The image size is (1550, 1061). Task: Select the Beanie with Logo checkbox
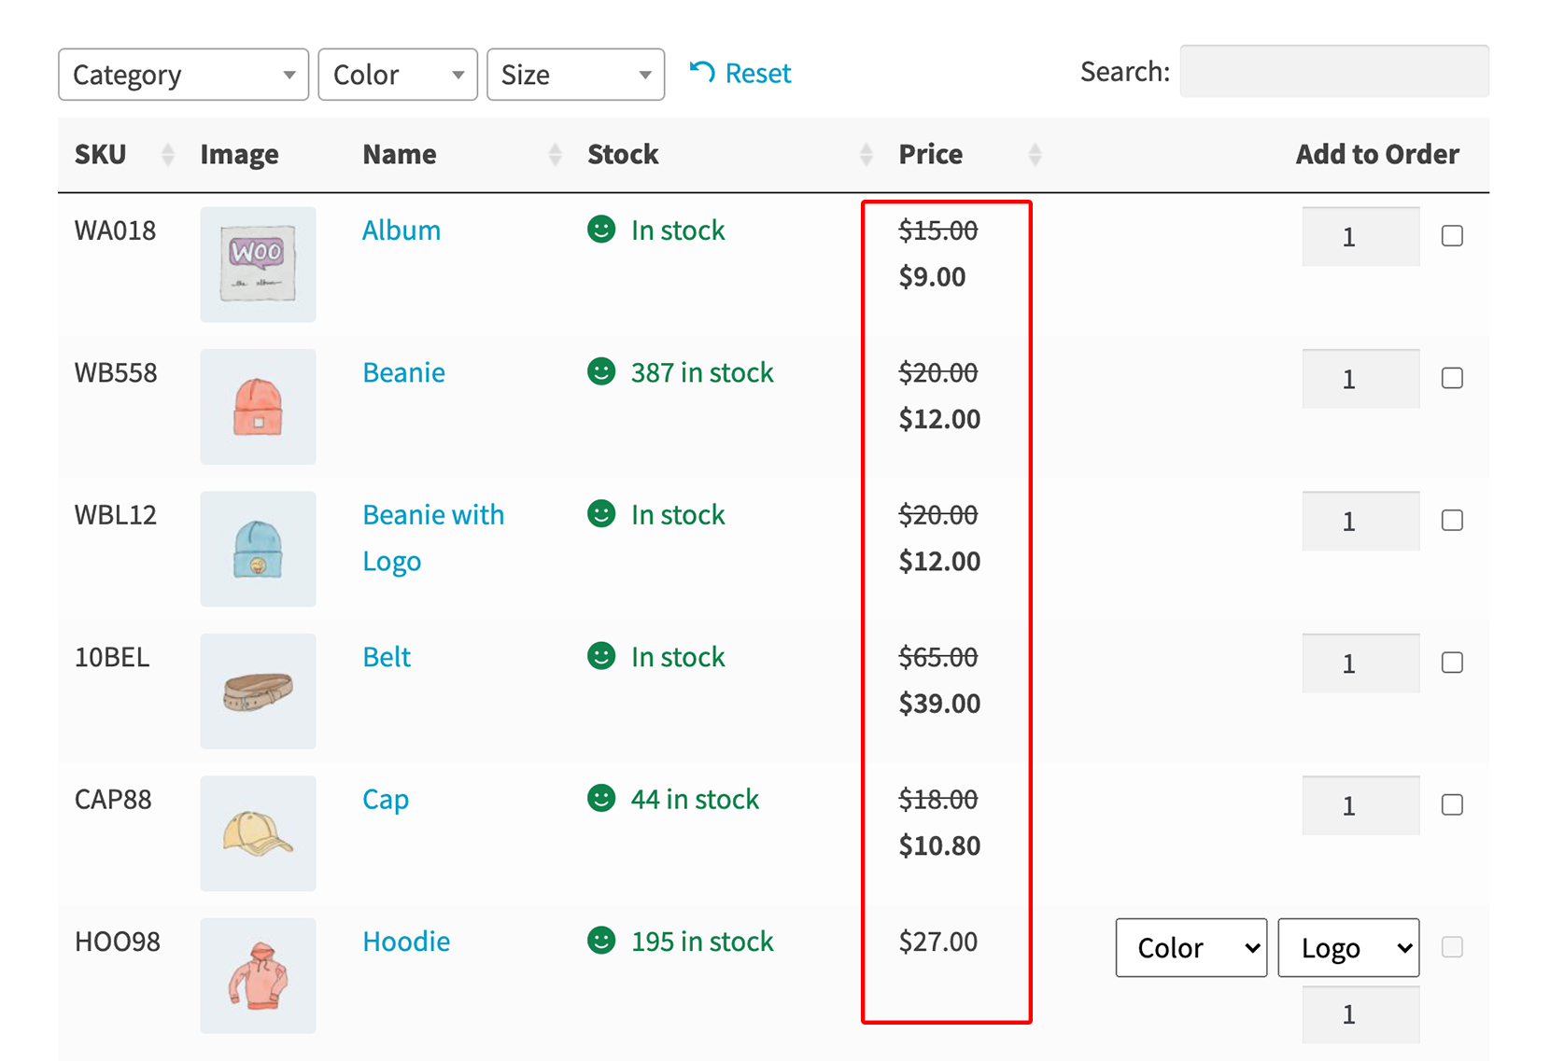pos(1452,521)
